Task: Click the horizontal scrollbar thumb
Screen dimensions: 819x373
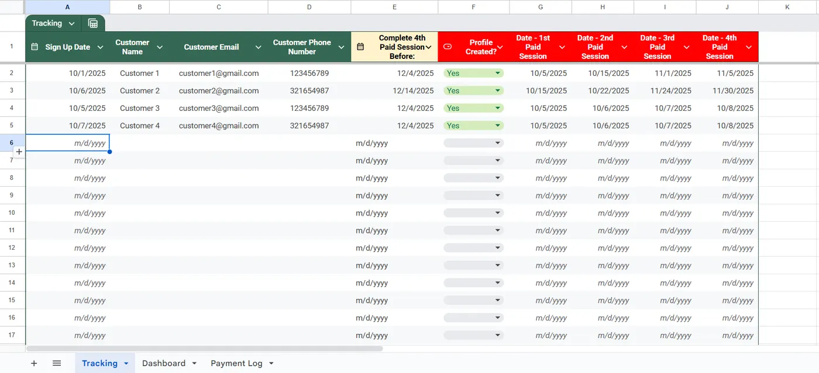Action: coord(205,348)
